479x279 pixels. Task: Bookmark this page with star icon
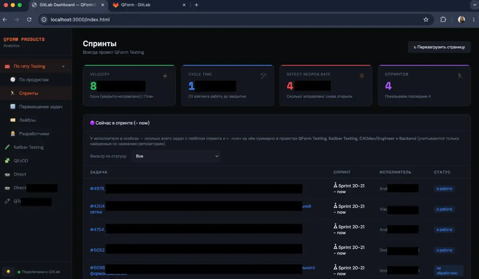click(426, 20)
